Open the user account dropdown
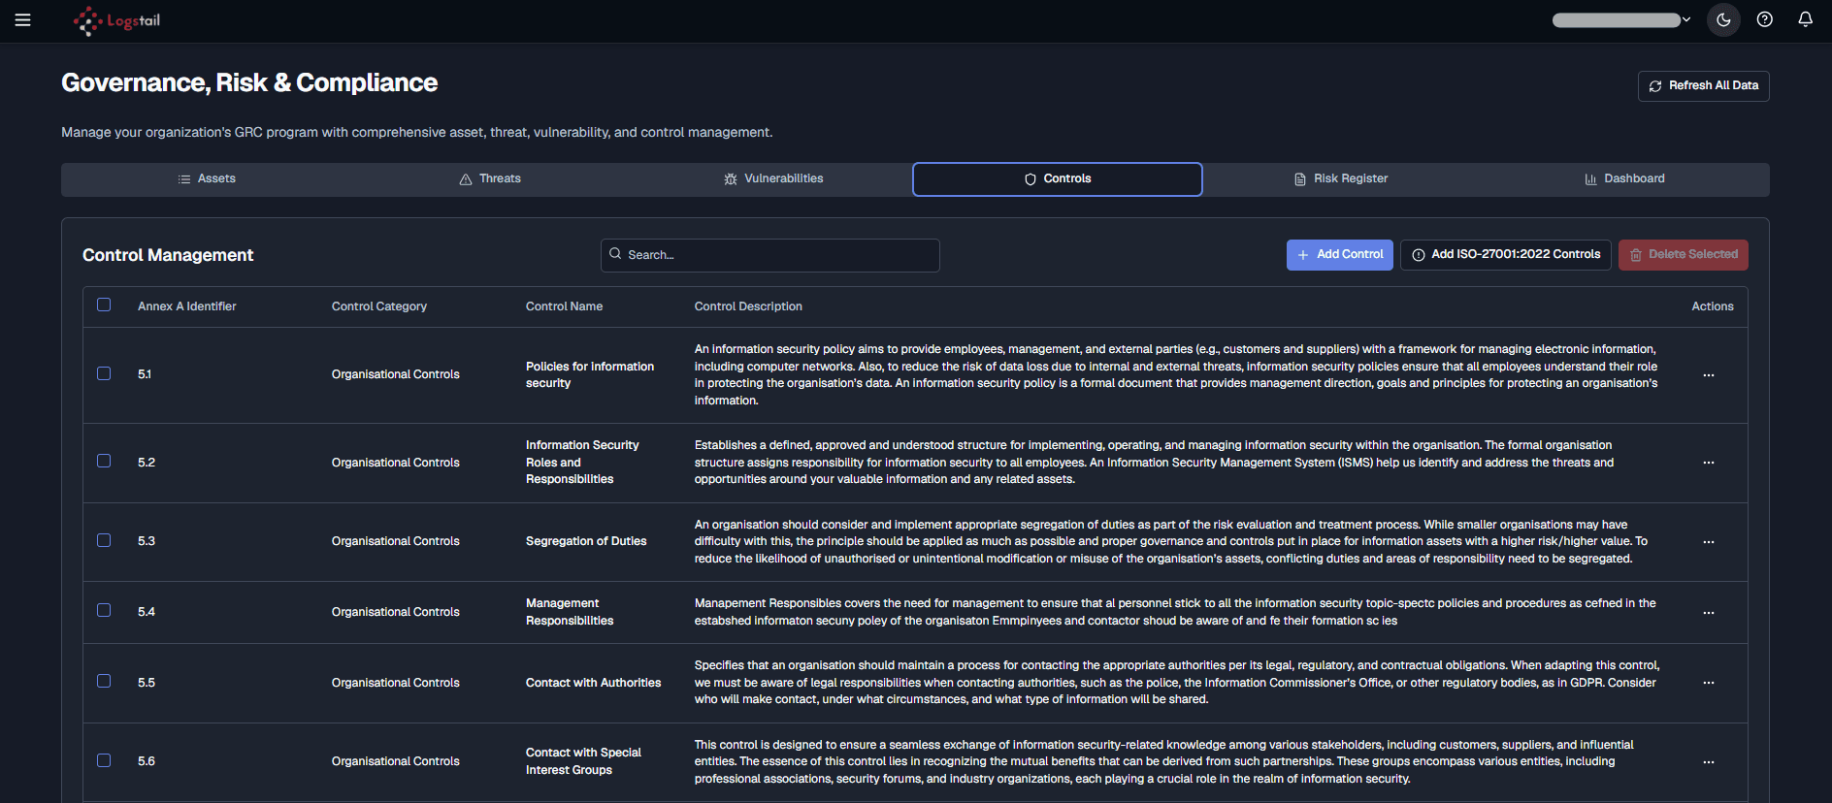1832x803 pixels. (1621, 20)
